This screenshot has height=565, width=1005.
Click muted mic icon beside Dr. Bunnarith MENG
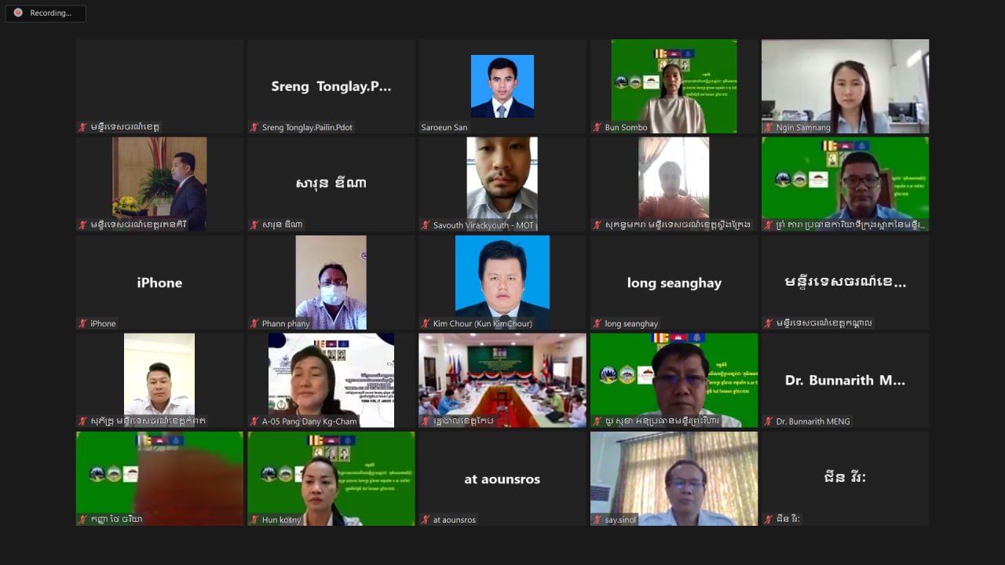point(769,421)
